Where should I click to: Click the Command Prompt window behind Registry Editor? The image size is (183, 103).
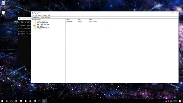tap(25, 42)
